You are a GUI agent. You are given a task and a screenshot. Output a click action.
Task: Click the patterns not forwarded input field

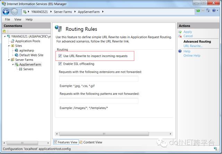(x=99, y=101)
